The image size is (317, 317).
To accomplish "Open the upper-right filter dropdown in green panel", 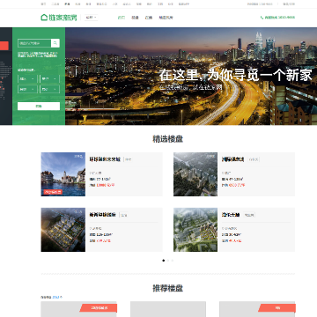I will pos(50,78).
